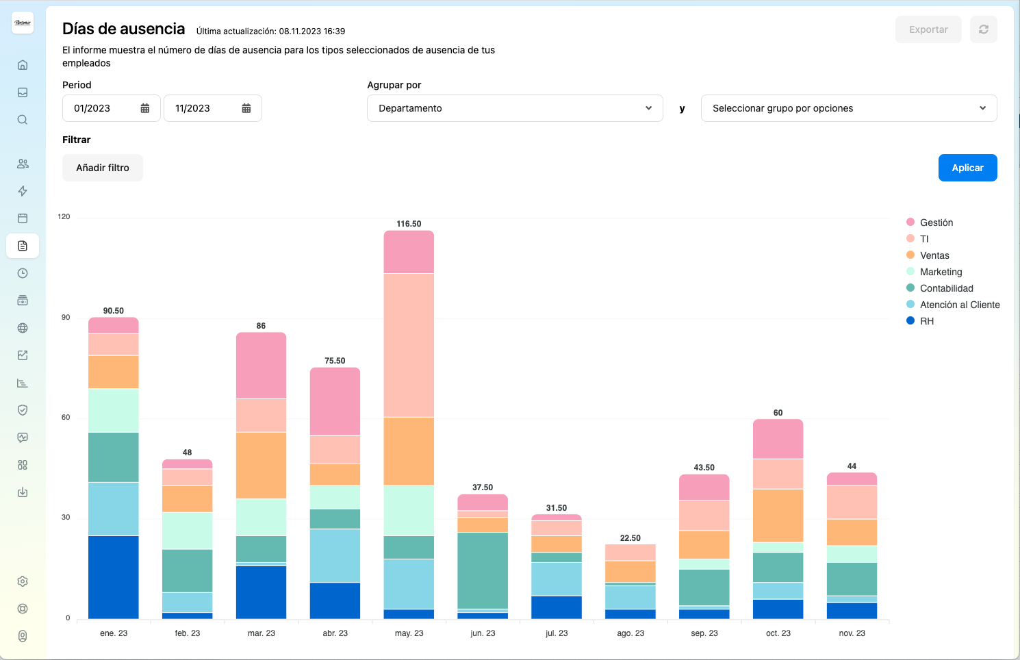Click the Gestión segment of mar. 23 bar
Screen dimensions: 1020x660
261,366
